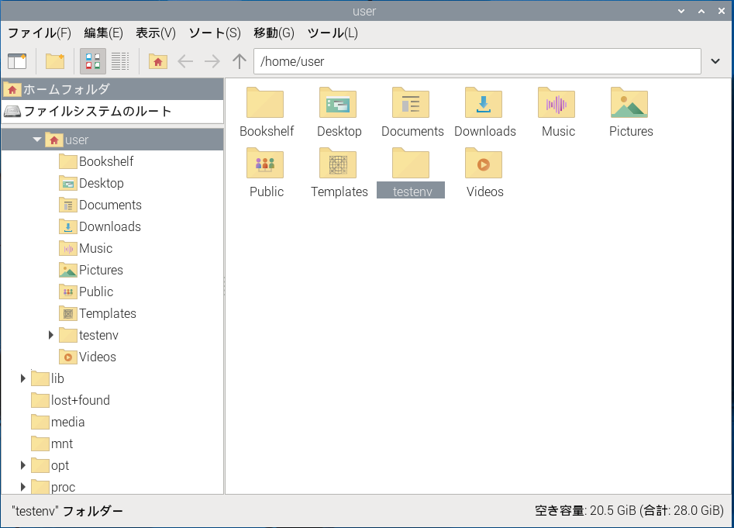Go to home folder toolbar icon
Screen dimensions: 734x528
(x=158, y=61)
